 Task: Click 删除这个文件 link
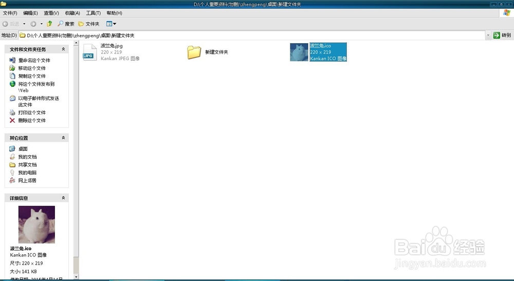point(32,121)
